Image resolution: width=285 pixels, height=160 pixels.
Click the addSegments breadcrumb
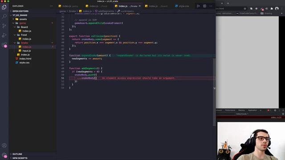[x=106, y=11]
